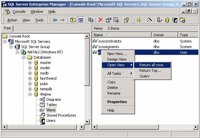Viewport: 200px width, 138px height.
Task: Select Query in Open View submenu
Action: click(152, 76)
